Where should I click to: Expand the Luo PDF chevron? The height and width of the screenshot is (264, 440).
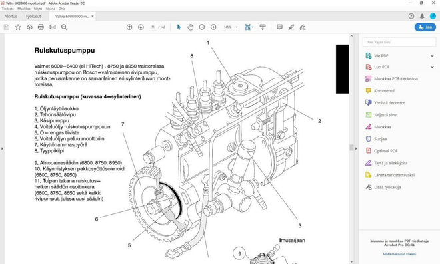point(432,67)
